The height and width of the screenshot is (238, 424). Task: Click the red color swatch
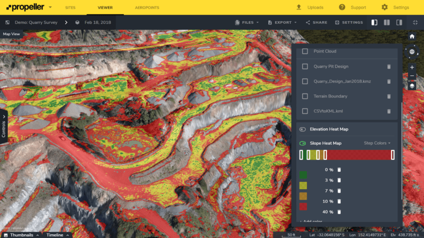(x=303, y=207)
